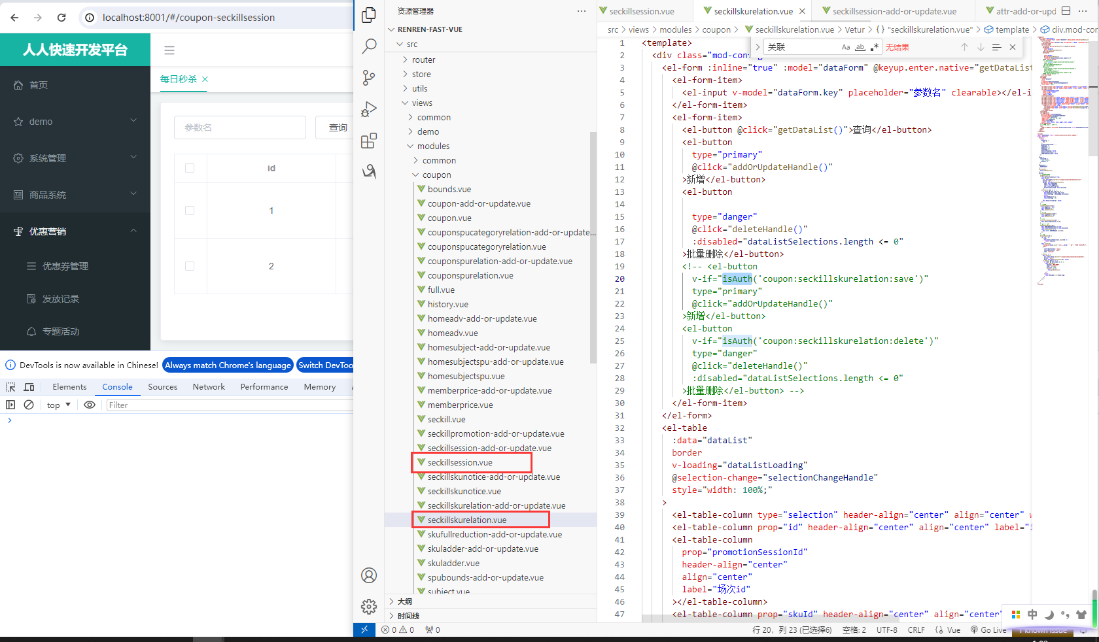Expand the router folder

point(423,59)
